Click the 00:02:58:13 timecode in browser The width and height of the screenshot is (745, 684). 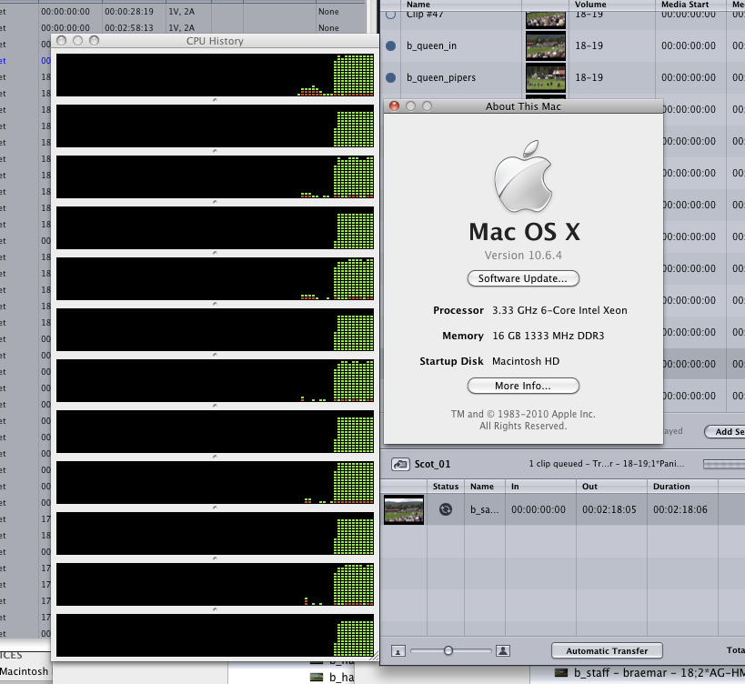129,27
